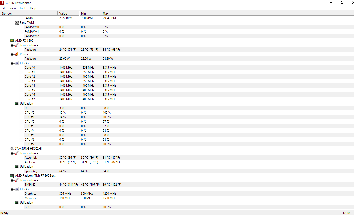Click the 2934 RPM max value
354x215 pixels.
pos(109,18)
